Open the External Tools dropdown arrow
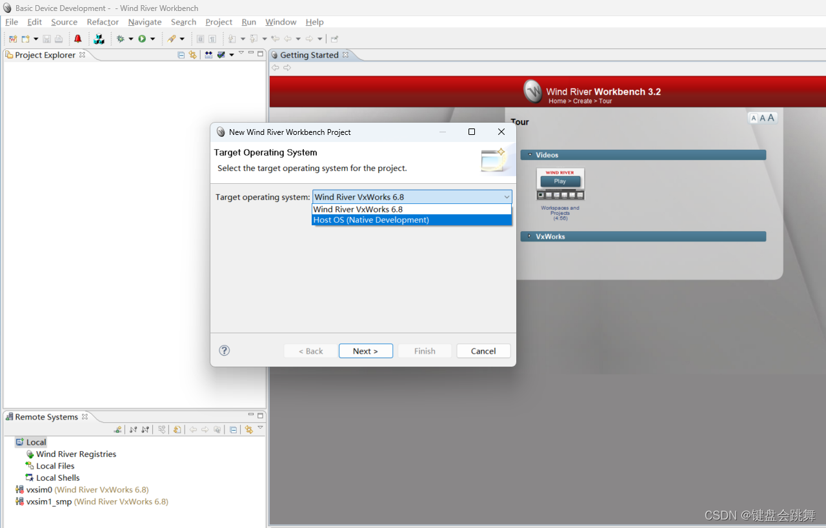The width and height of the screenshot is (826, 528). point(182,39)
